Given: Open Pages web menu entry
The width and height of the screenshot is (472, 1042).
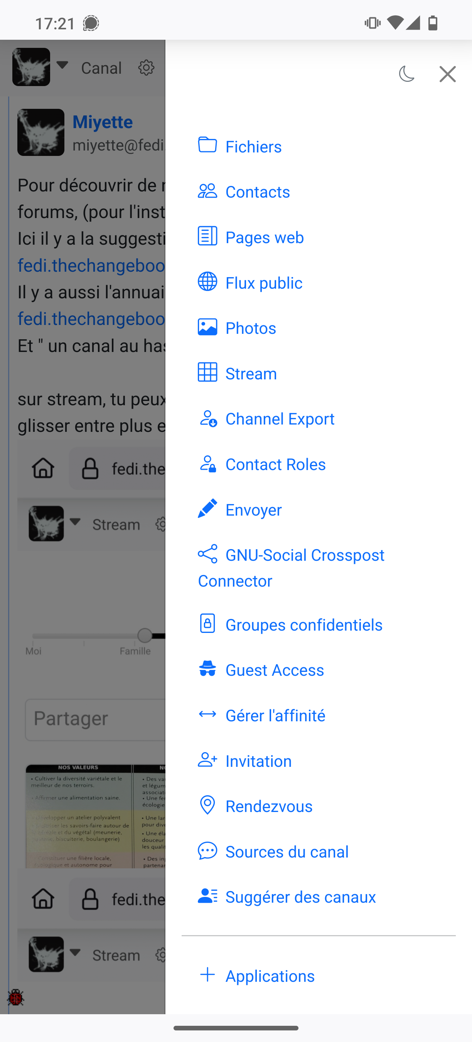Looking at the screenshot, I should click(x=264, y=237).
